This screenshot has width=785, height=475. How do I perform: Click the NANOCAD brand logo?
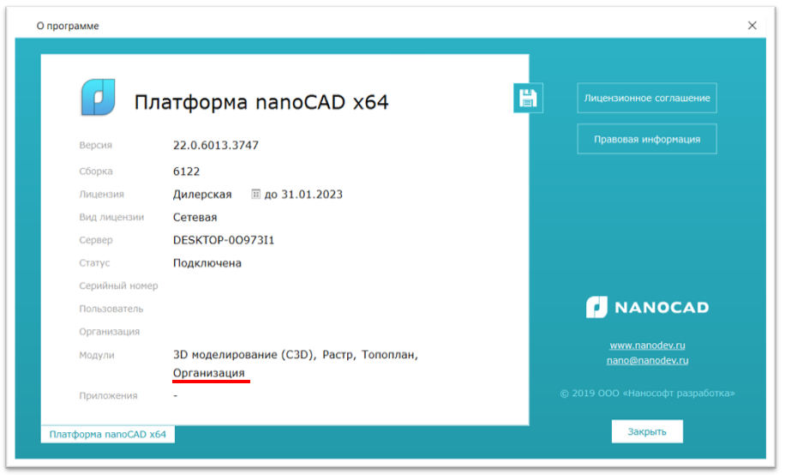click(x=647, y=307)
